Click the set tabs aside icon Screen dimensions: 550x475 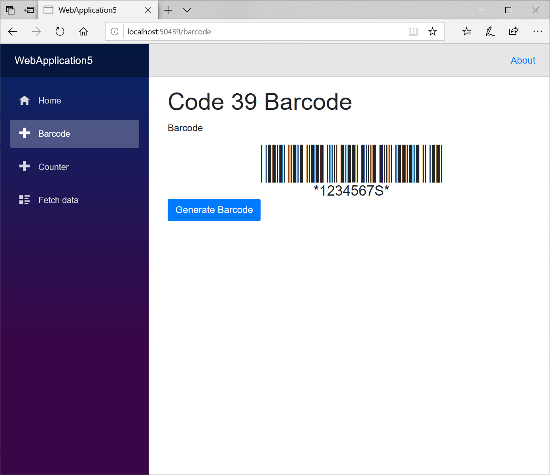point(29,10)
